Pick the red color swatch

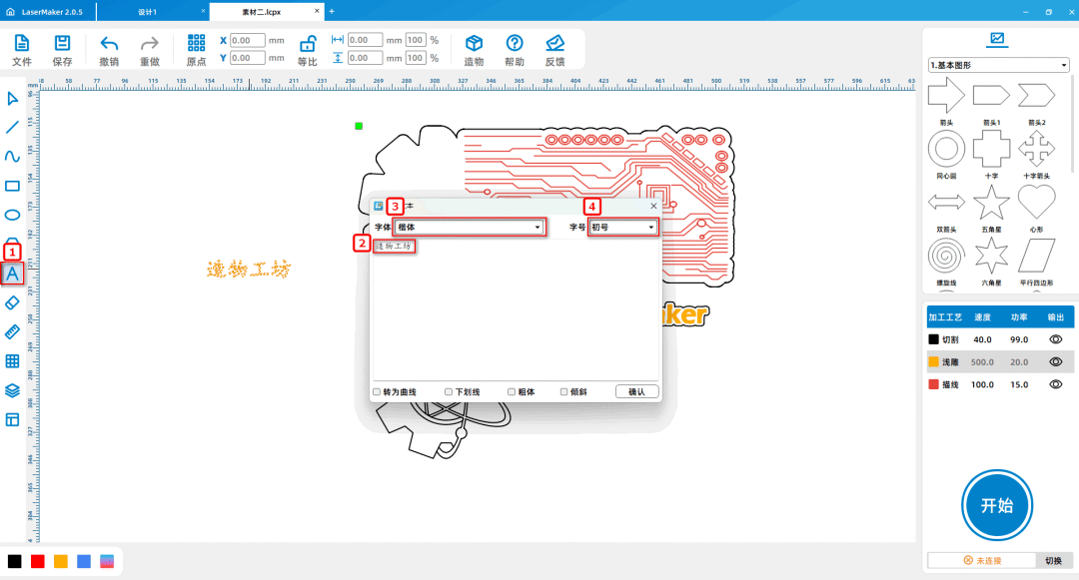38,562
